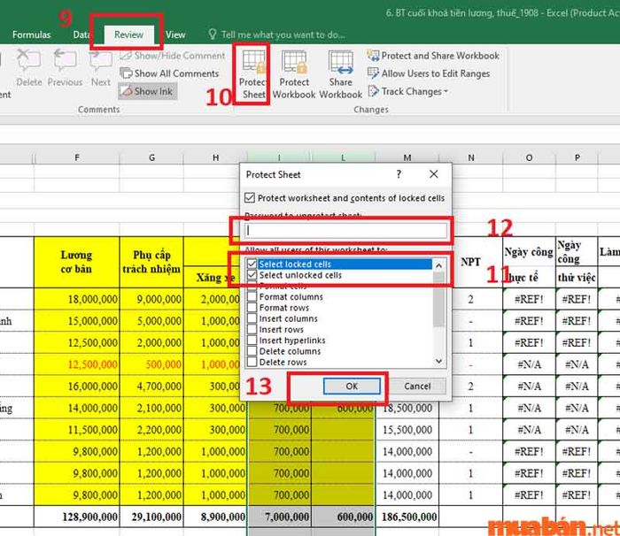Image resolution: width=620 pixels, height=536 pixels.
Task: Open the Data tab
Action: (x=81, y=34)
